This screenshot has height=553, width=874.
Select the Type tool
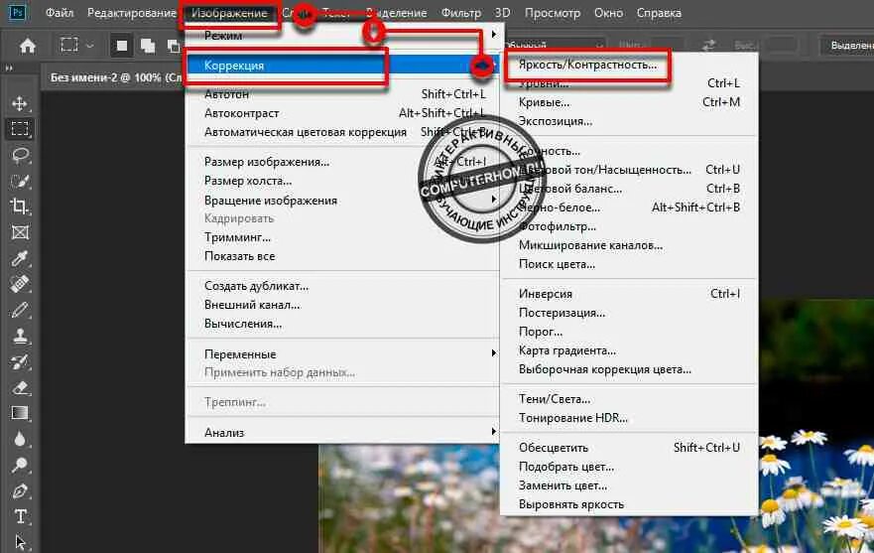tap(20, 516)
